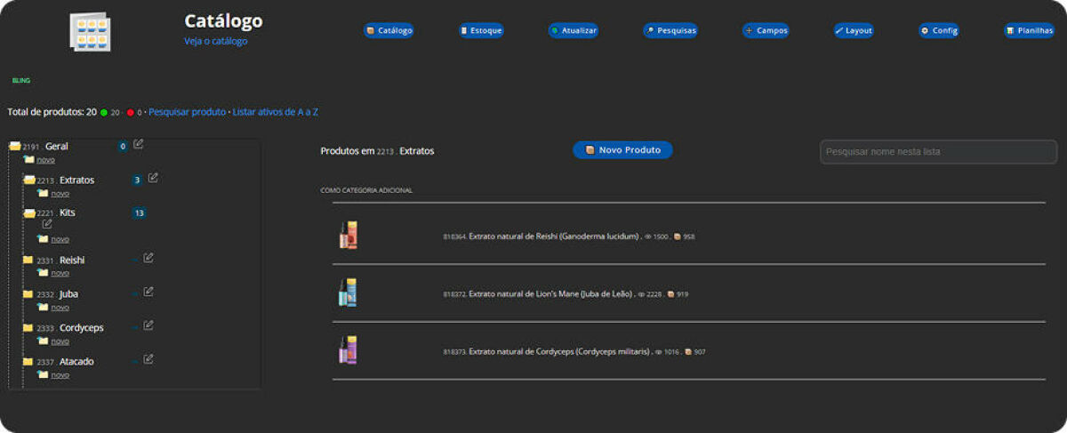This screenshot has height=433, width=1067.
Task: Click 'novo' link under Juba
Action: 60,308
